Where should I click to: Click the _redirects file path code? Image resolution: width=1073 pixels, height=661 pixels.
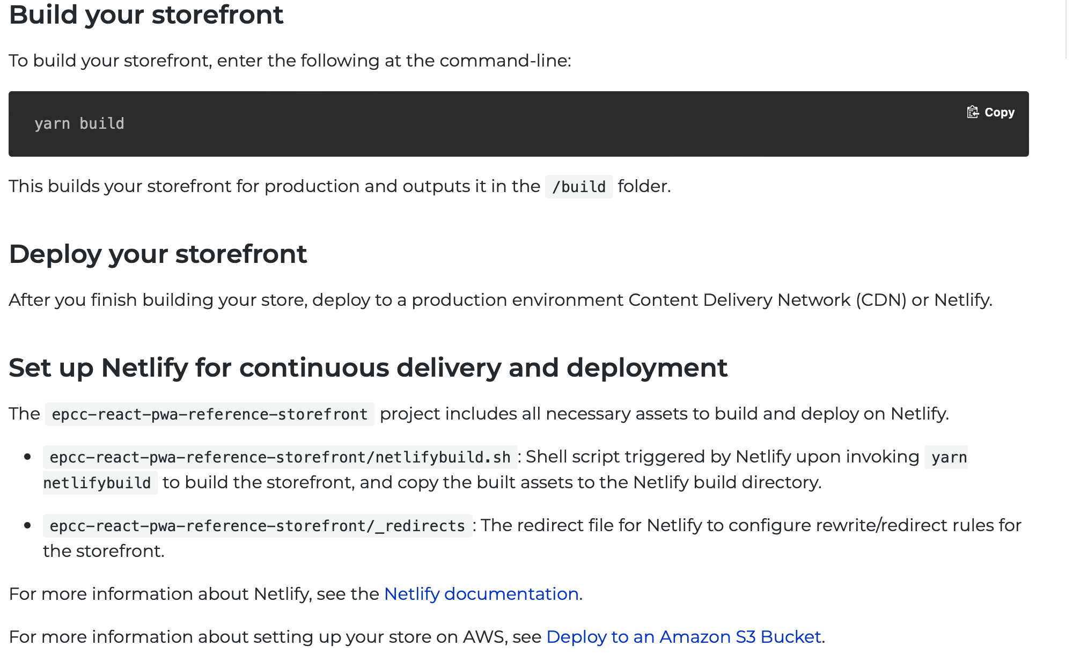click(258, 526)
